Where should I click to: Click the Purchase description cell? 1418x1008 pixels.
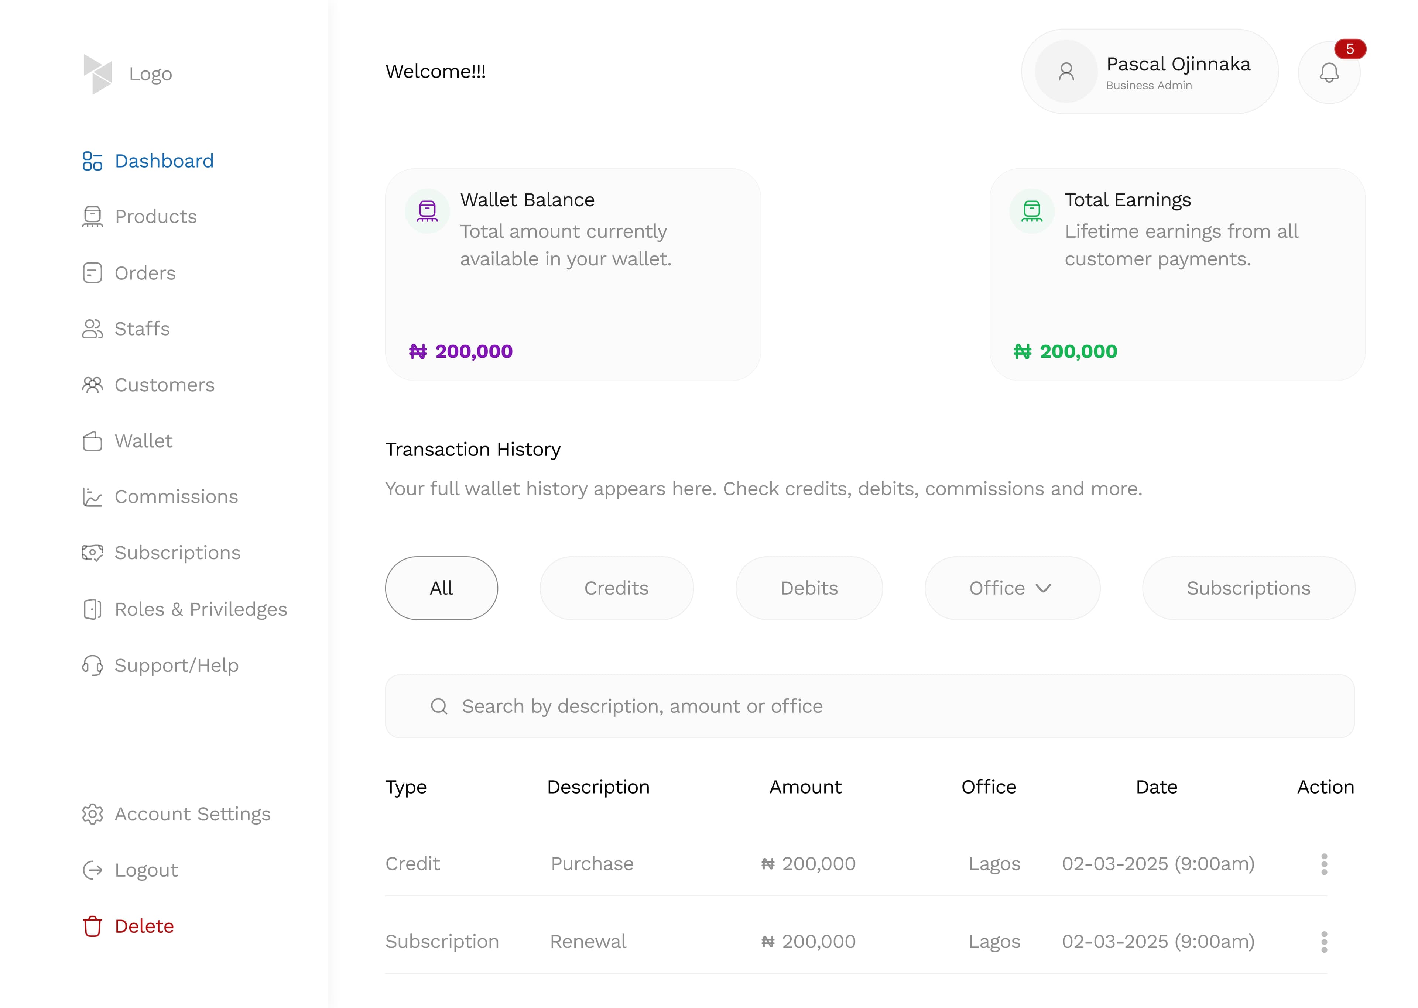592,864
